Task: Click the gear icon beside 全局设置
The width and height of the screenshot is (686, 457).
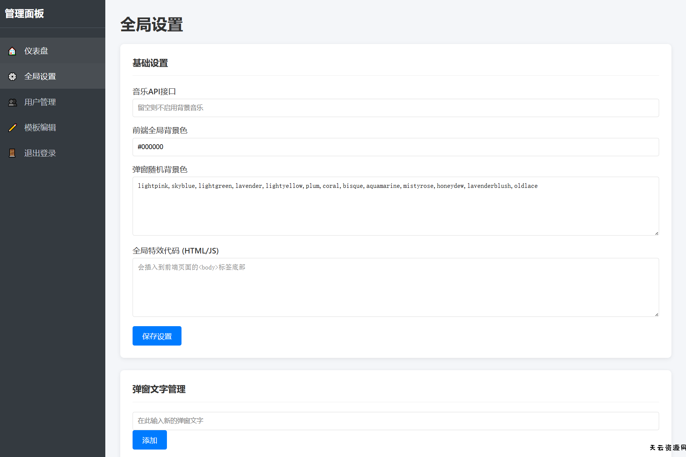Action: point(12,76)
